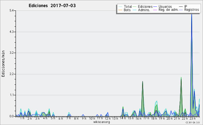The width and height of the screenshot is (203, 125).
Task: Click the chart title 'Ediciones 2017-07-03'
Action: click(52, 6)
